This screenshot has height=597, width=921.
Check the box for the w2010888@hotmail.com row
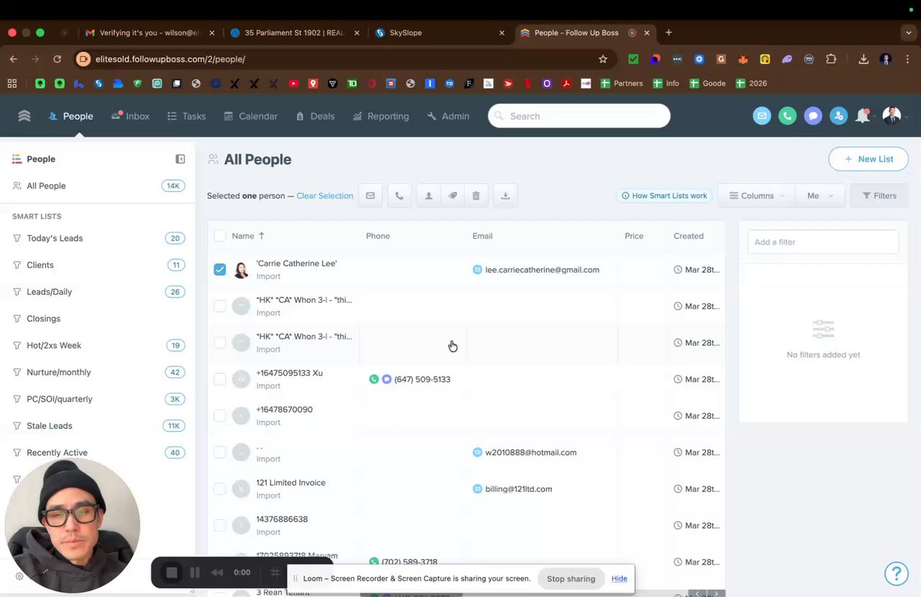[219, 452]
